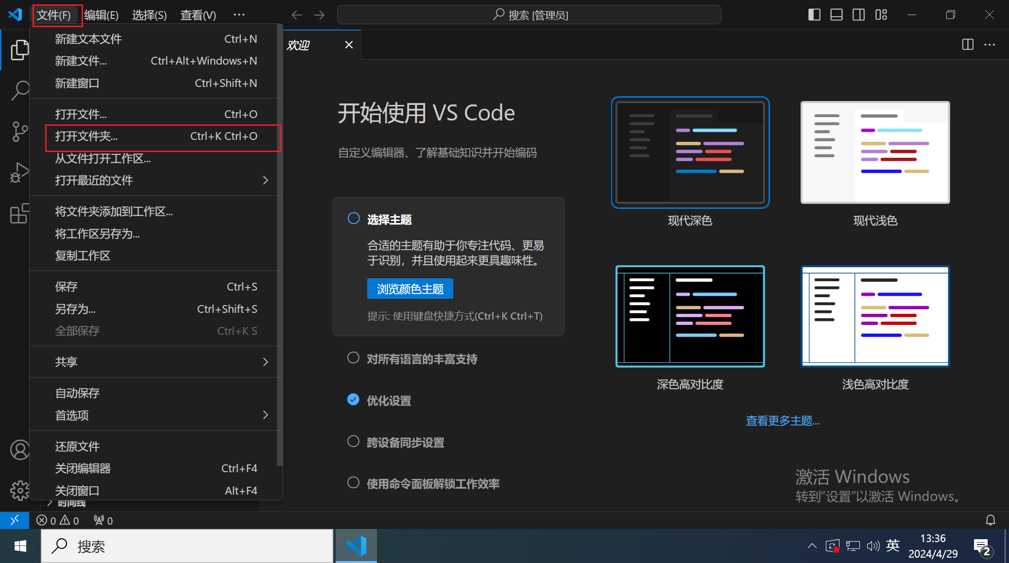Click the split editor right icon
1009x563 pixels.
[967, 45]
